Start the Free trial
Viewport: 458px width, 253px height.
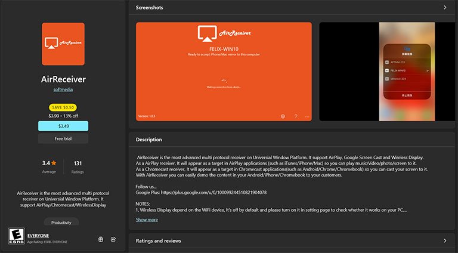tap(63, 139)
